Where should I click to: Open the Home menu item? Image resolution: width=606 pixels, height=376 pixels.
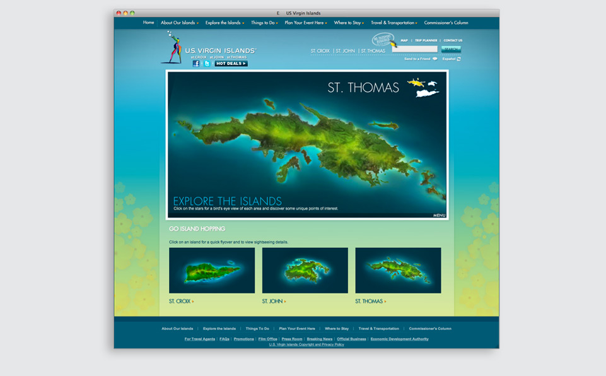[x=148, y=23]
